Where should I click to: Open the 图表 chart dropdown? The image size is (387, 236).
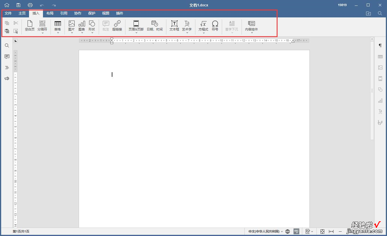point(82,27)
